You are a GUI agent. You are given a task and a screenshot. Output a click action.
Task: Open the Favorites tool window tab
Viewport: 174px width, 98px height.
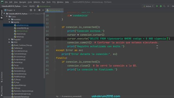click(2, 91)
